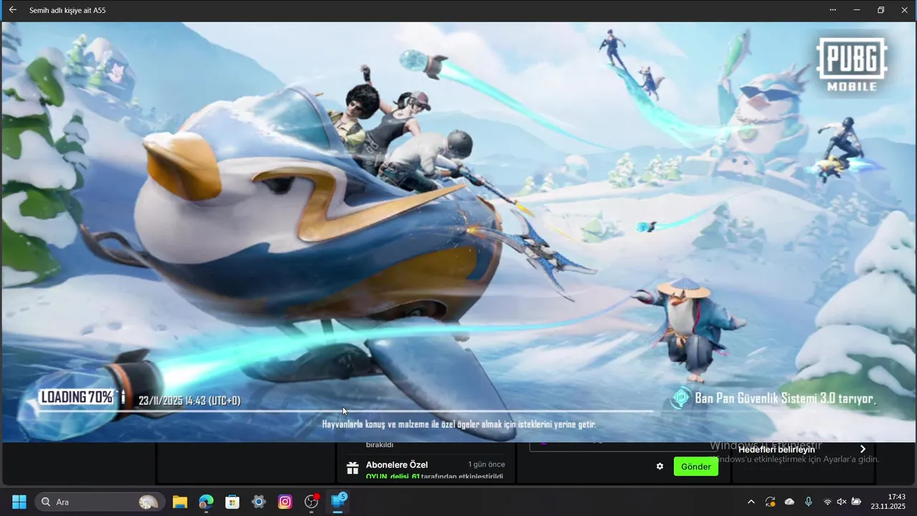Open Instagram from the taskbar
917x516 pixels.
point(285,502)
